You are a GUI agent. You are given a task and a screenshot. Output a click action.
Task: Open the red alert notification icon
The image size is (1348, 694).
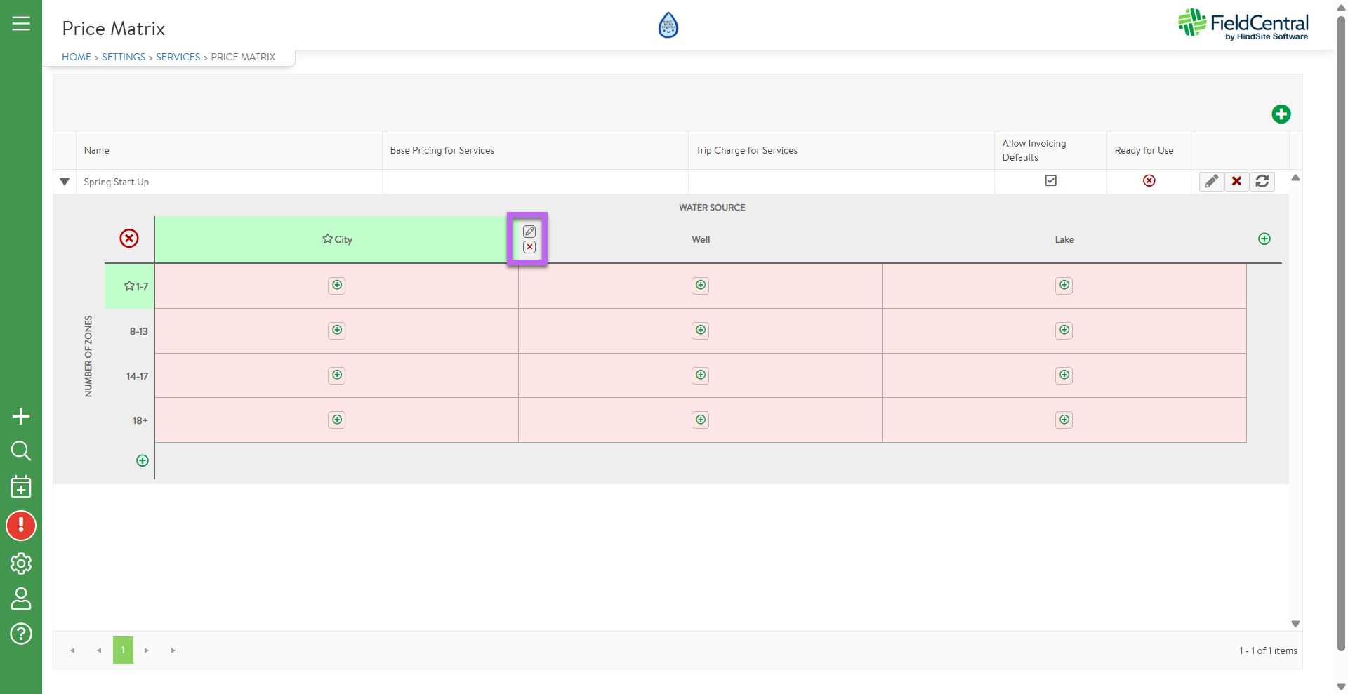pyautogui.click(x=21, y=526)
